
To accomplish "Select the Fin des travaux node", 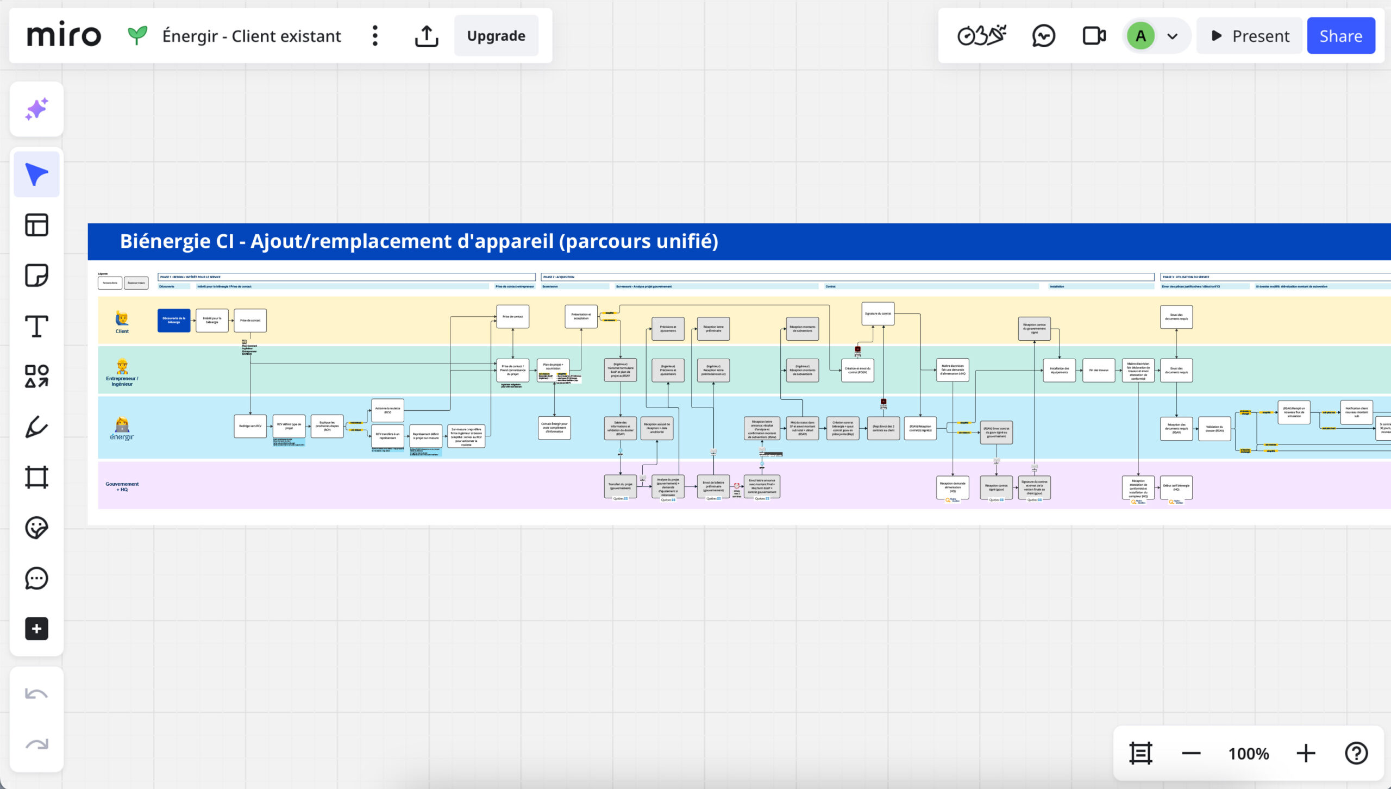I will tap(1099, 371).
